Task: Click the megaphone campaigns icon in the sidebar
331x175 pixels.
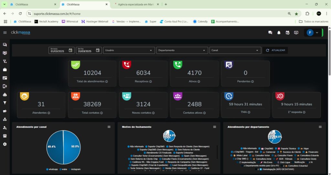Action: 5,111
